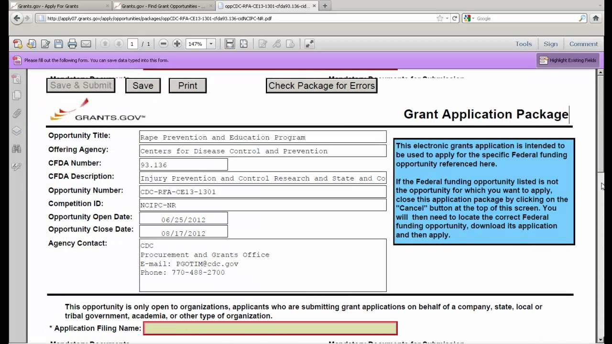Open the URL history dropdown arrow beside star

[x=448, y=19]
